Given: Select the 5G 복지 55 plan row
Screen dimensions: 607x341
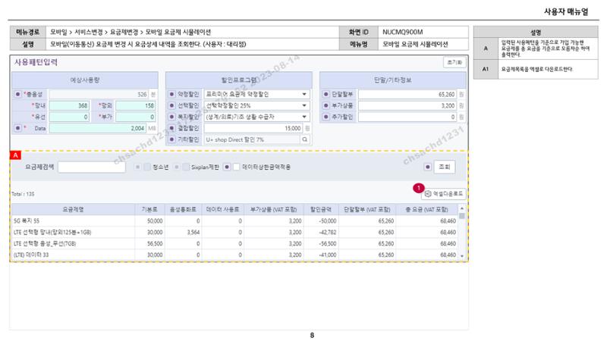Looking at the screenshot, I should (x=234, y=221).
